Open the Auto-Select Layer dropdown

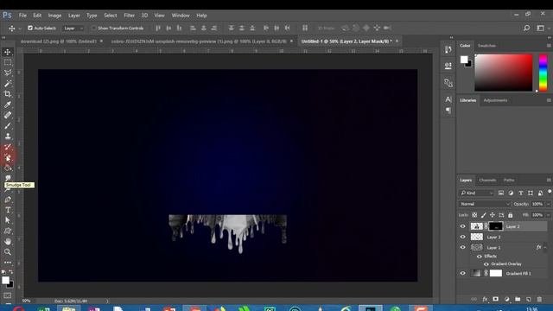(x=73, y=28)
